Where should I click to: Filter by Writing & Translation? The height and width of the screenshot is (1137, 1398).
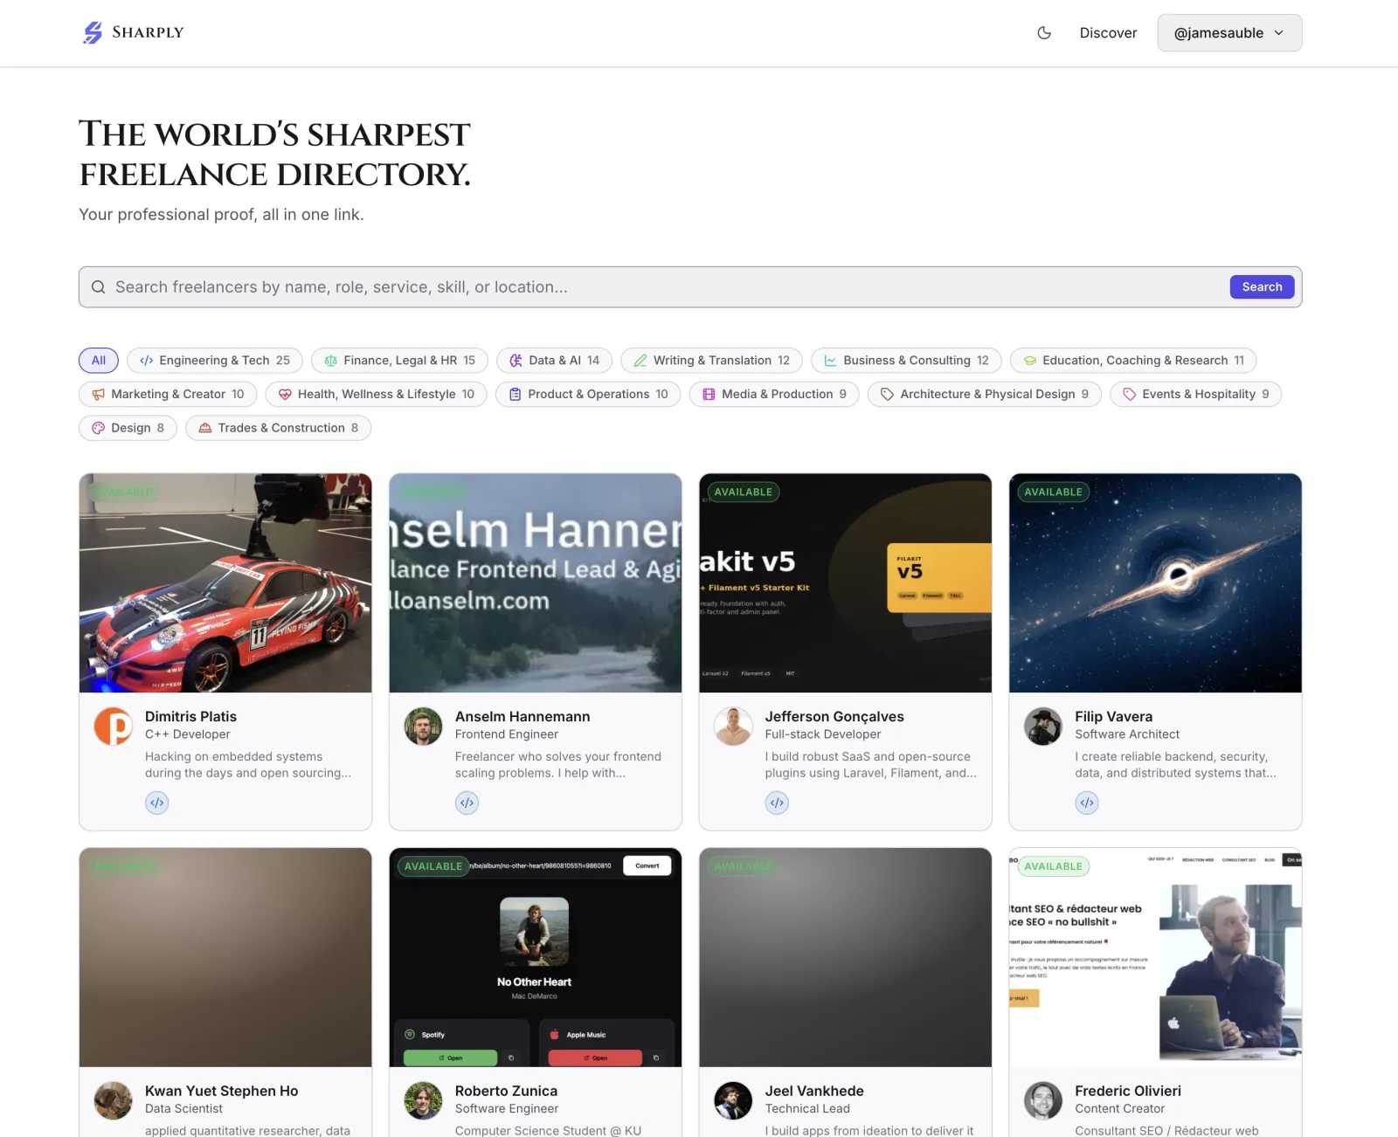[711, 361]
